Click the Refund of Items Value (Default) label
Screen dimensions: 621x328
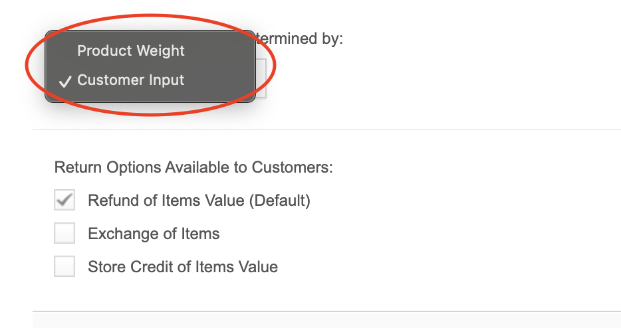[x=199, y=201]
